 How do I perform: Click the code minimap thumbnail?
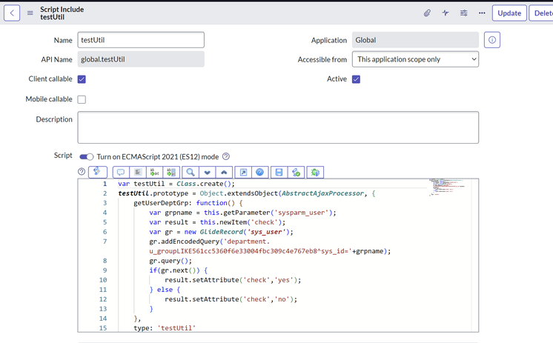point(447,187)
